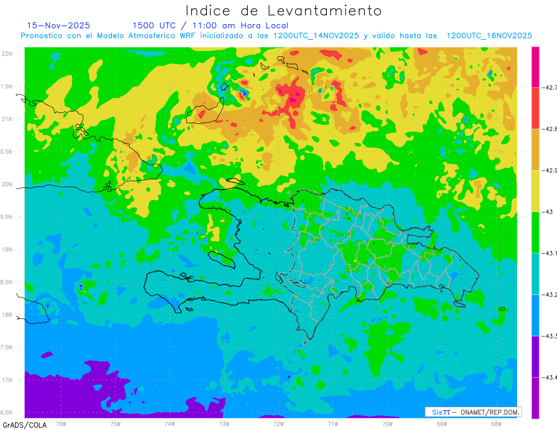
Task: Click the '75W' longitude label
Action: click(x=115, y=423)
